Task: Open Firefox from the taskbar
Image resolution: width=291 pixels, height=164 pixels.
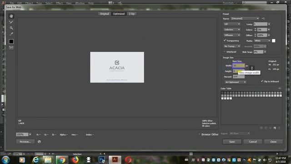Action: click(75, 160)
